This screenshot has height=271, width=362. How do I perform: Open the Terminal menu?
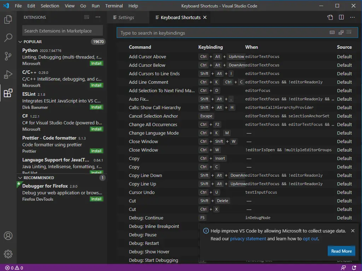coord(114,6)
